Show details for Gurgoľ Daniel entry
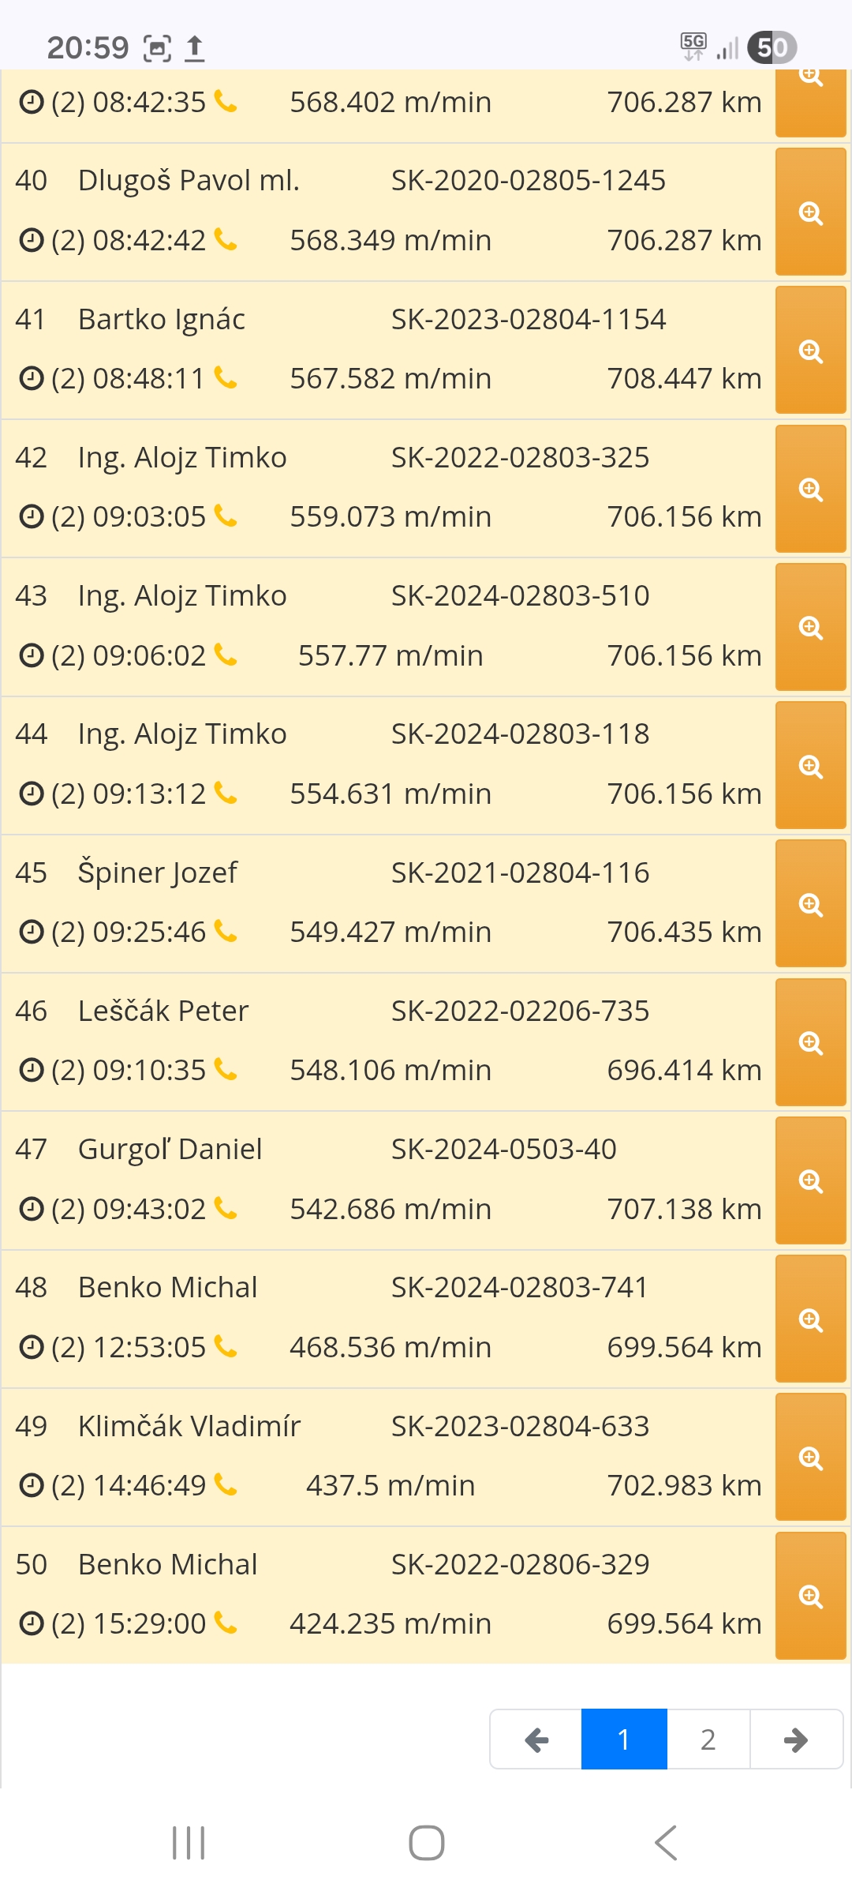852x1895 pixels. pyautogui.click(x=810, y=1180)
